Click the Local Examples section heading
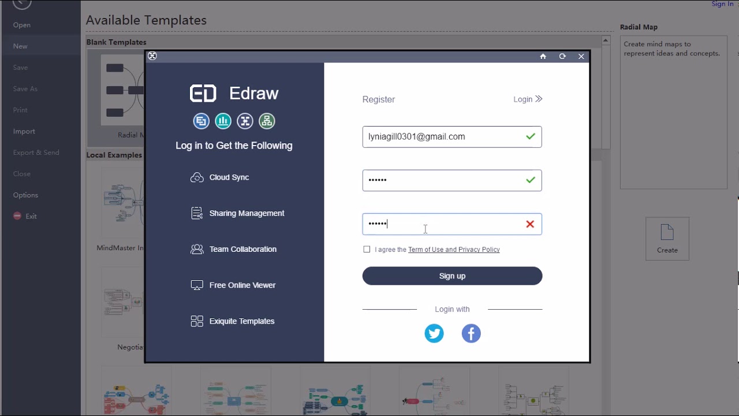Viewport: 739px width, 416px height. tap(114, 155)
